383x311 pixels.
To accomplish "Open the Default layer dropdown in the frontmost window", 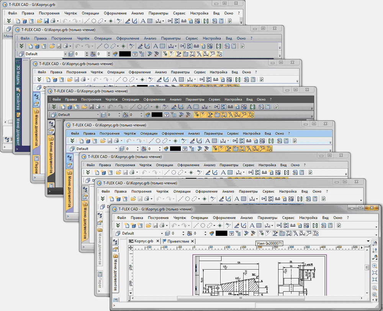I will pyautogui.click(x=162, y=233).
